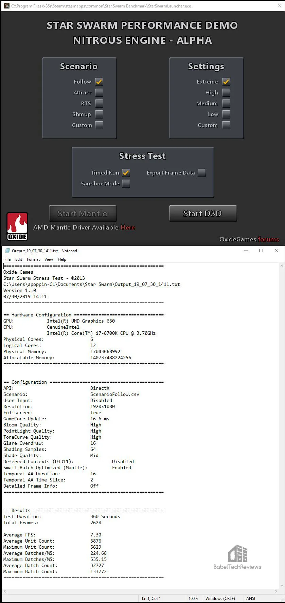
Task: Click the Notepad horizontal scrollbar right arrow
Action: (276, 591)
